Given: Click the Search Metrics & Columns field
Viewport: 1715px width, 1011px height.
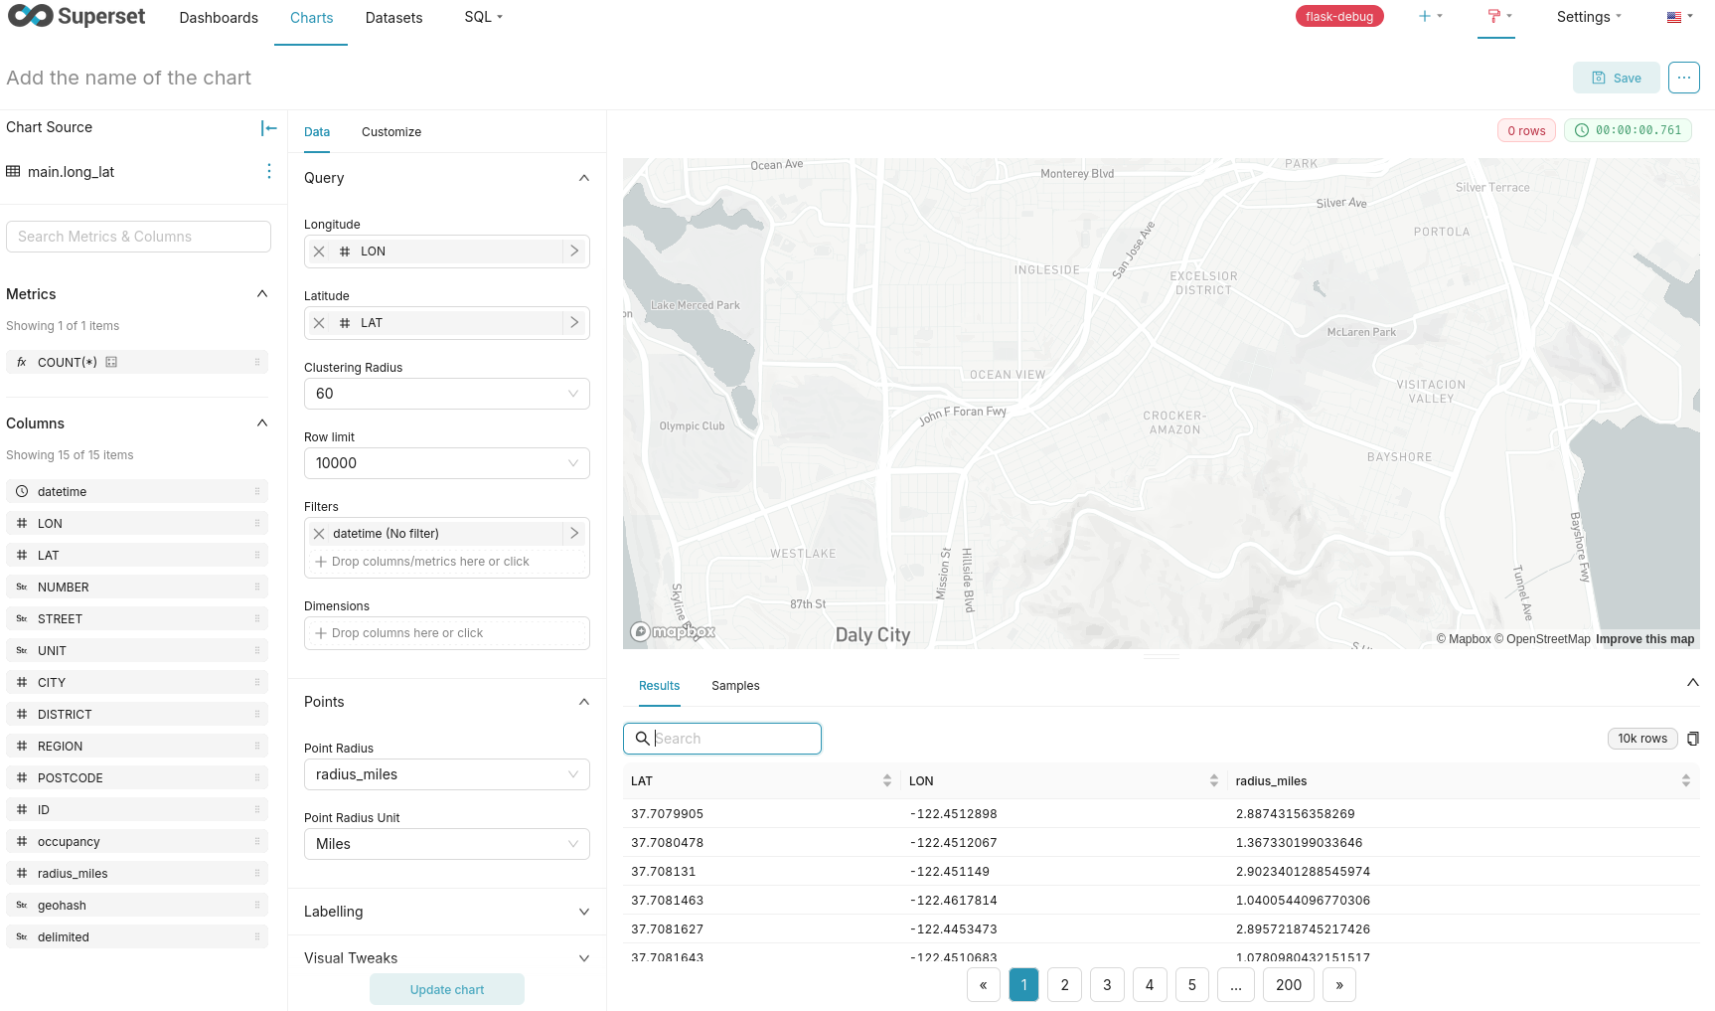Looking at the screenshot, I should 138,237.
